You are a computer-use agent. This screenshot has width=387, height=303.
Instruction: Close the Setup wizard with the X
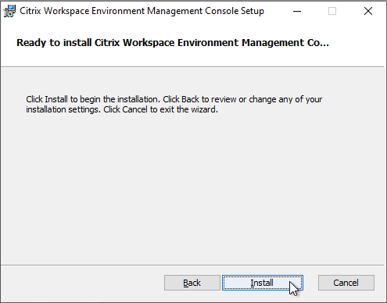[x=368, y=11]
